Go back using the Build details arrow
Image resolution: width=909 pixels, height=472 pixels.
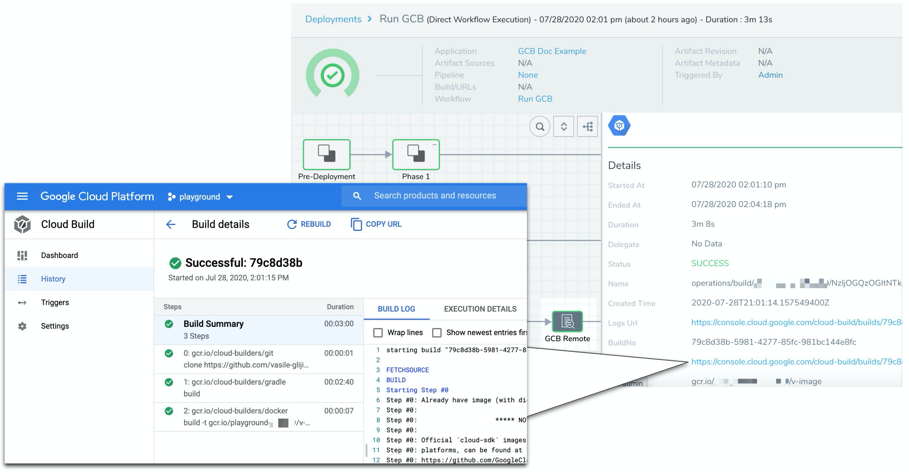coord(171,224)
